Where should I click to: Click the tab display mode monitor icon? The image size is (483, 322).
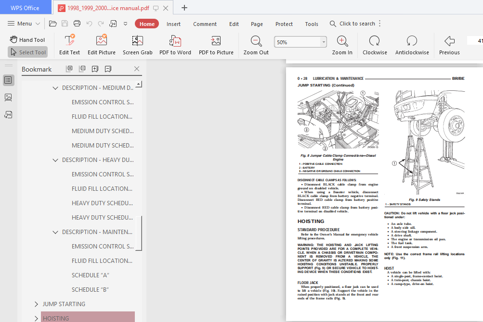156,8
